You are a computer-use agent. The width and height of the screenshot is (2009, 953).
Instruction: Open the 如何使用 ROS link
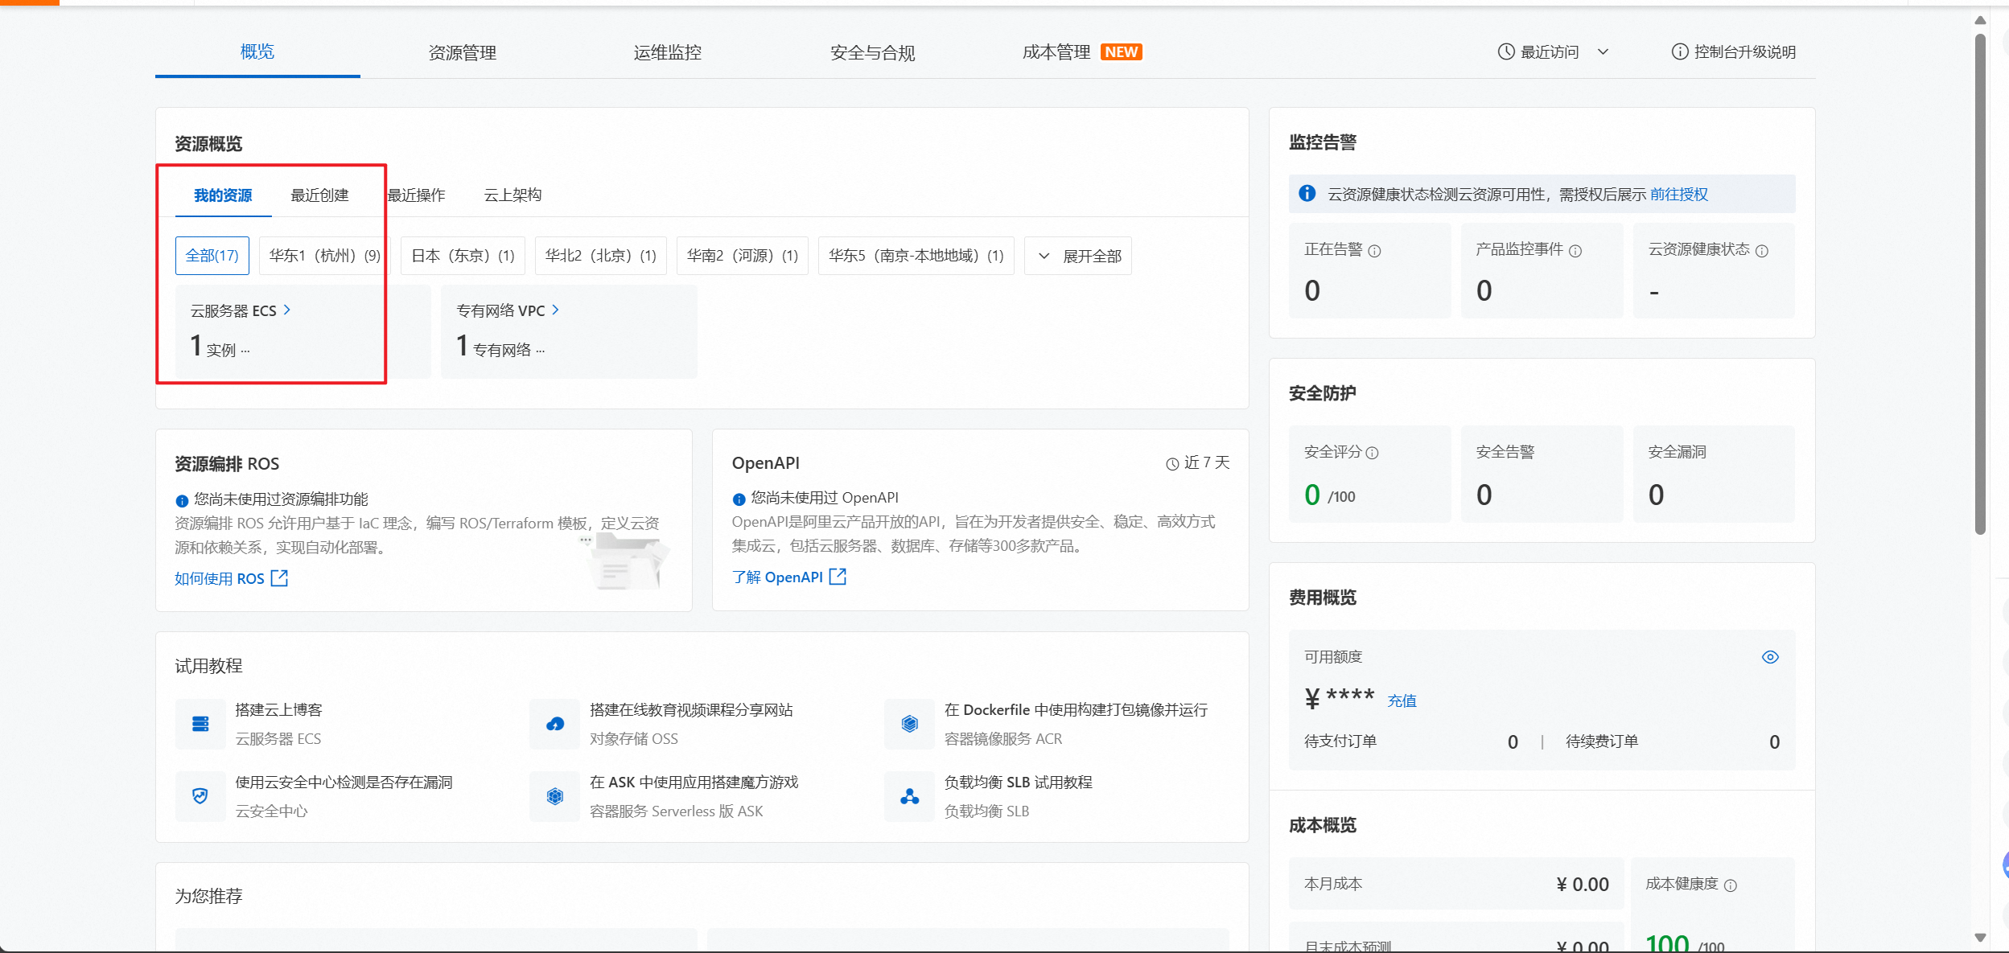point(220,579)
